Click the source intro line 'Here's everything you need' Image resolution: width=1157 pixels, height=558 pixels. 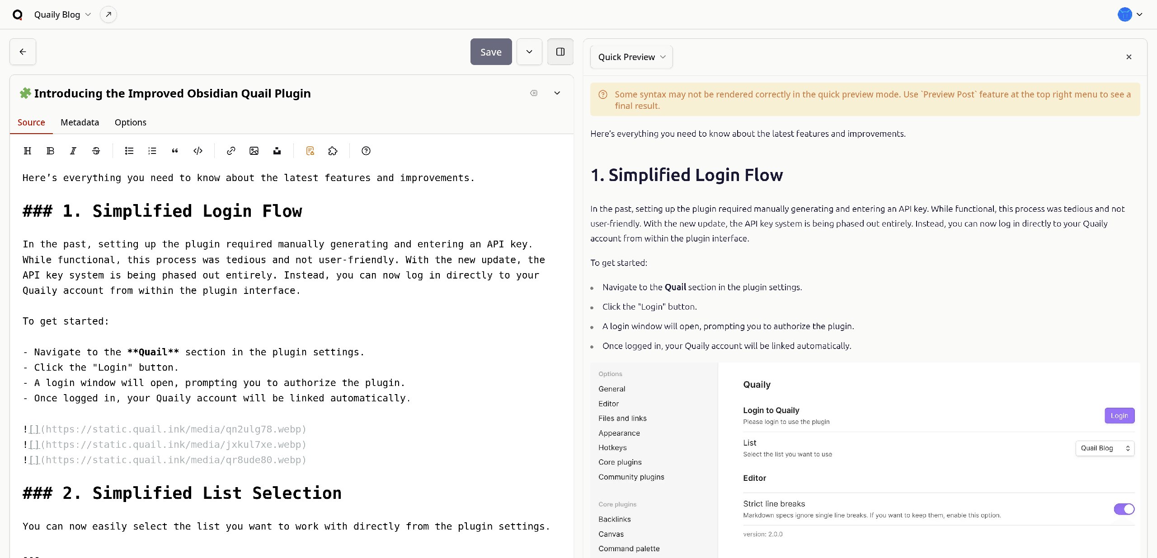249,178
